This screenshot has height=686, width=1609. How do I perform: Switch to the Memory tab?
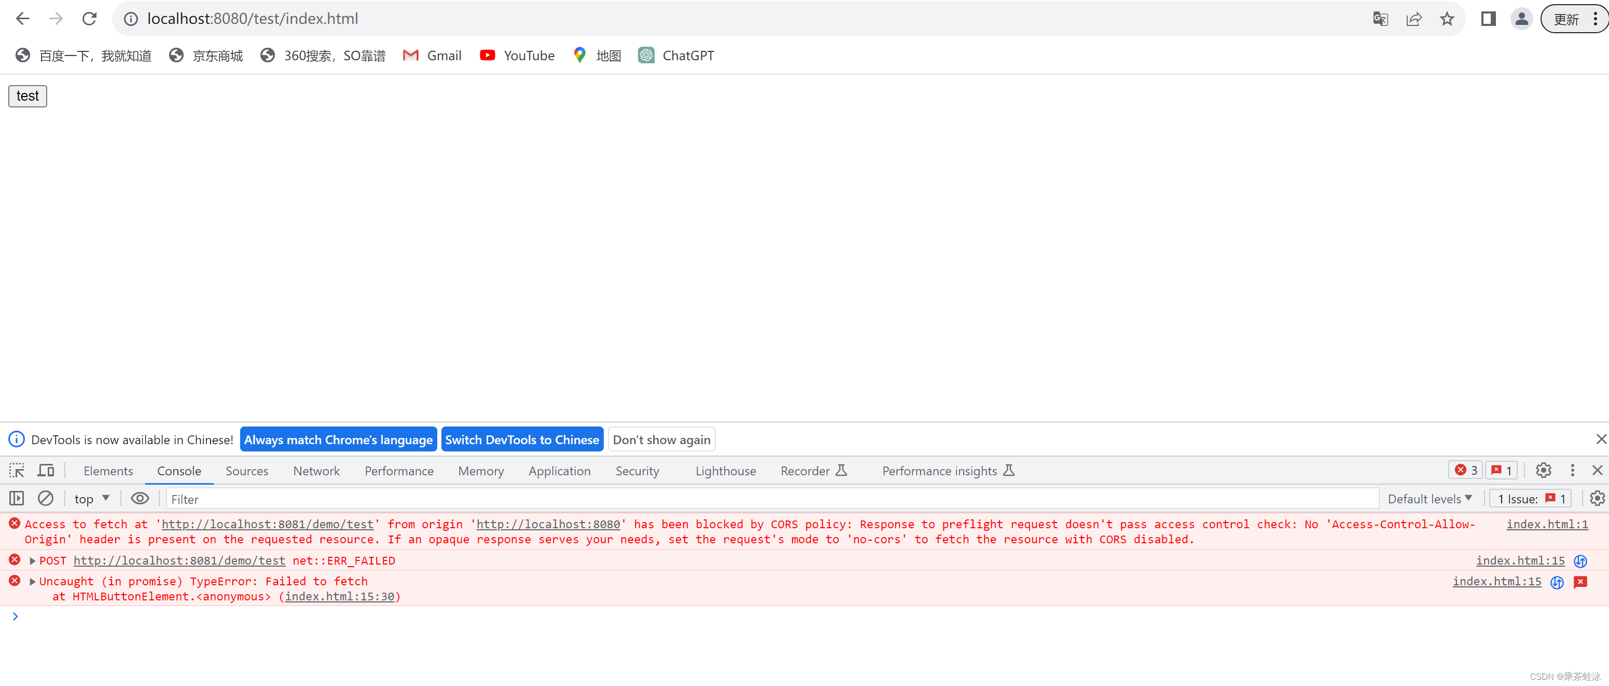[x=481, y=471]
